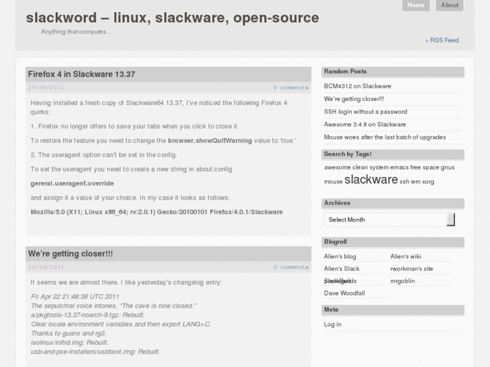Select the 'emacs' tag

pyautogui.click(x=399, y=167)
